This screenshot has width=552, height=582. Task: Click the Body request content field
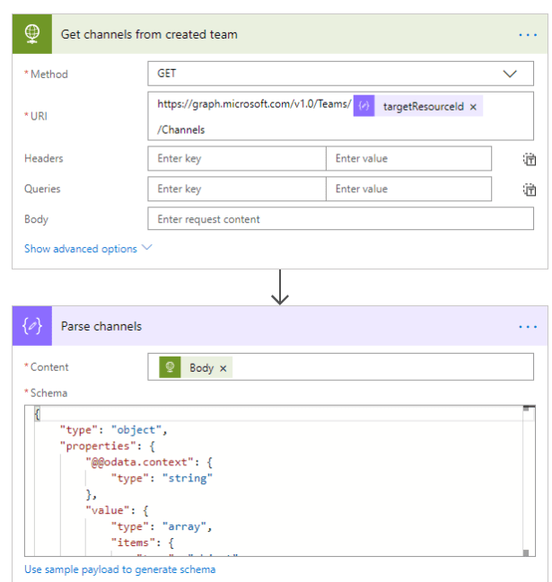pos(340,219)
